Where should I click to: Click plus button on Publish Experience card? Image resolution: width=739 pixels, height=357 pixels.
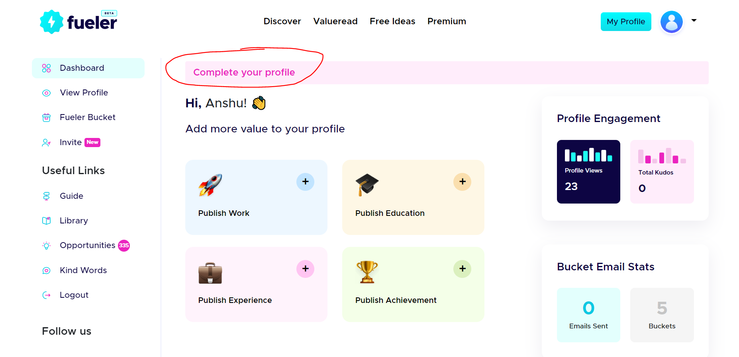pyautogui.click(x=305, y=269)
